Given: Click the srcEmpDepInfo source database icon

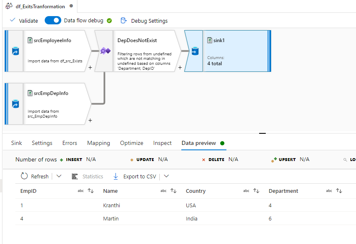Looking at the screenshot, I should point(15,104).
